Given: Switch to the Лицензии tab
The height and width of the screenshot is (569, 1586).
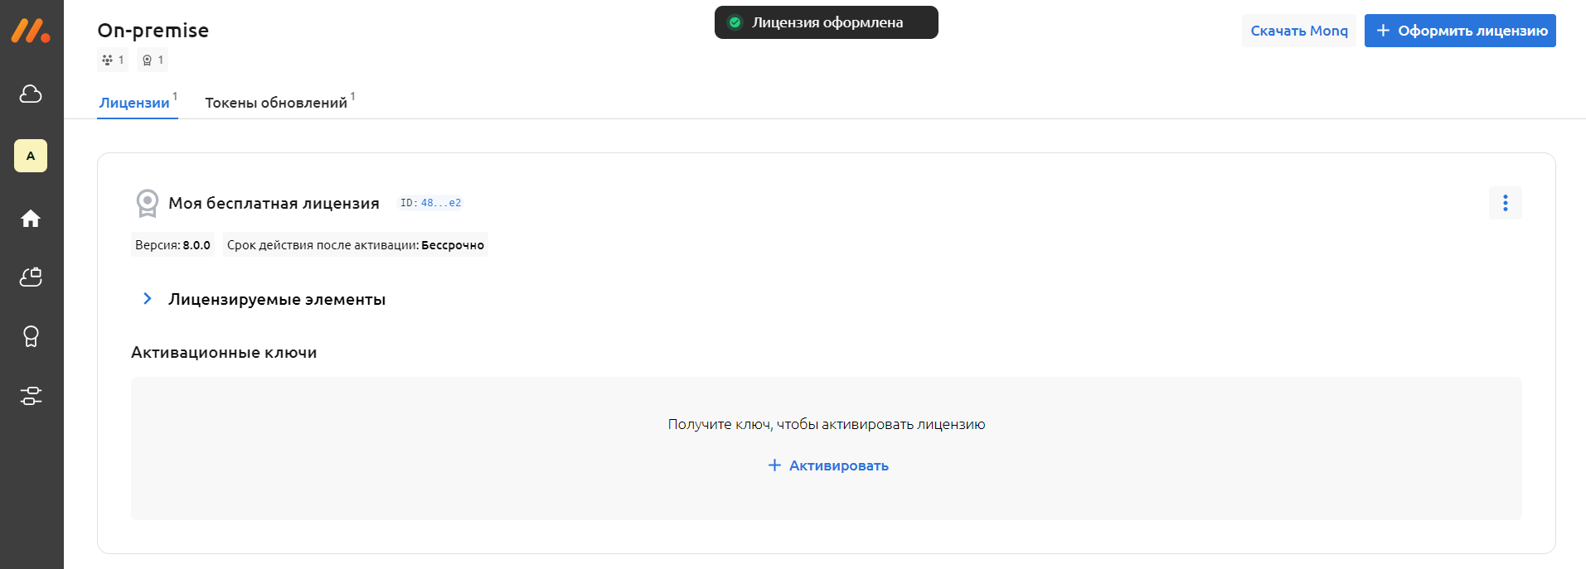Looking at the screenshot, I should pyautogui.click(x=134, y=103).
